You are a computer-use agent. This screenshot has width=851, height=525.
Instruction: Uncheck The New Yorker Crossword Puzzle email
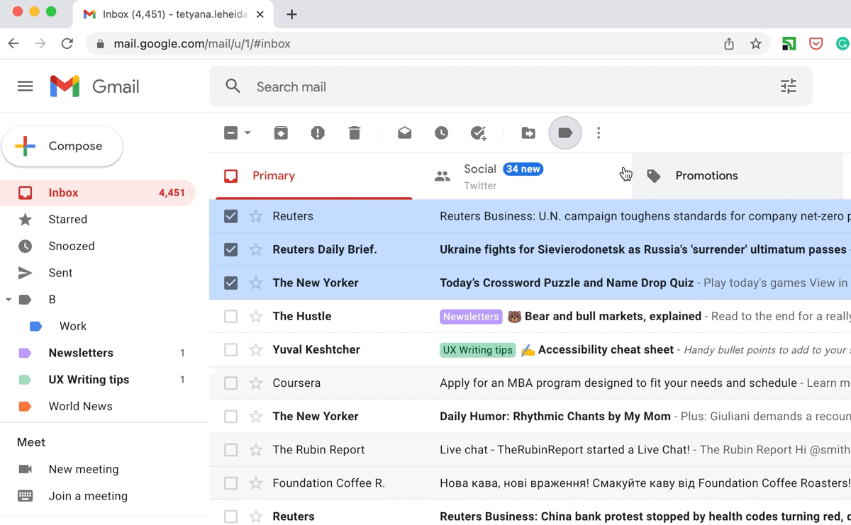[230, 283]
